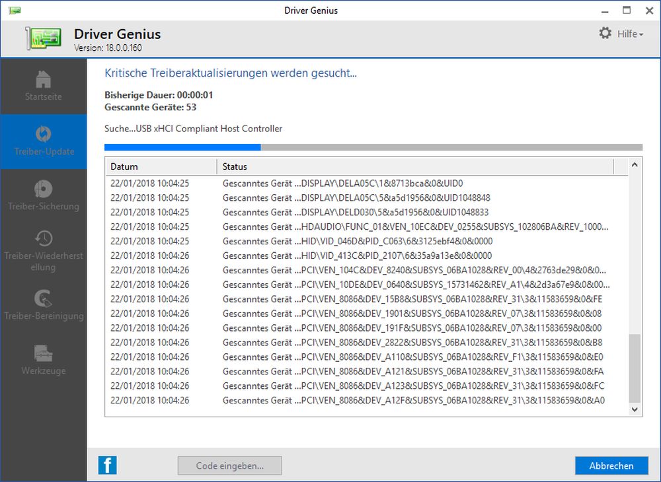Click the scroll-up arrow of log list
The image size is (661, 482).
[635, 164]
